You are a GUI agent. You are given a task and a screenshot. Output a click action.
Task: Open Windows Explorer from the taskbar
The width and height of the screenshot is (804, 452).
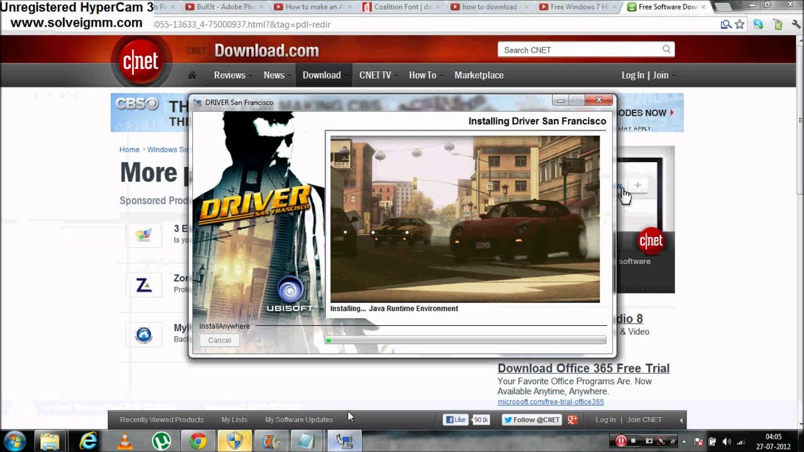[50, 441]
